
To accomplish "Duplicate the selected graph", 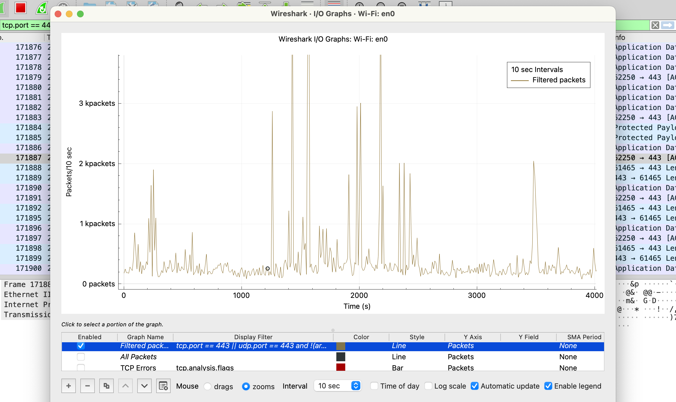I will pos(107,386).
